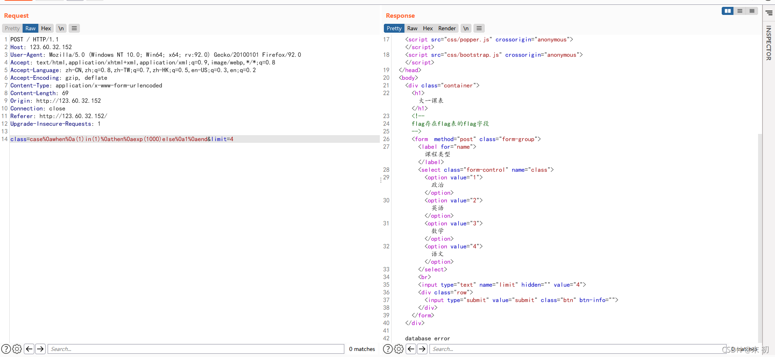The width and height of the screenshot is (775, 357).
Task: Click the option value="3" line
Action: [454, 223]
